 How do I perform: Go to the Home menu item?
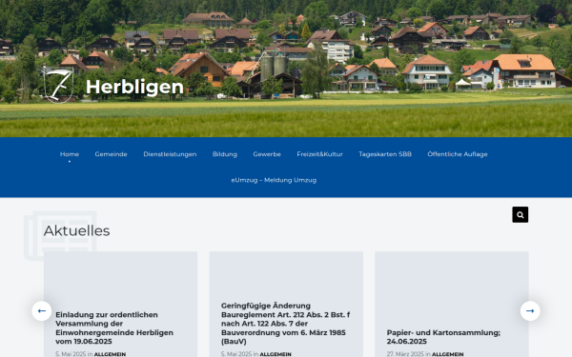(x=70, y=154)
